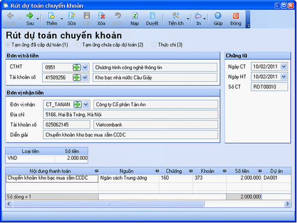Screen dimensions: 297x223
Task: Click the Số CT field RDT00010
Action: 269,87
